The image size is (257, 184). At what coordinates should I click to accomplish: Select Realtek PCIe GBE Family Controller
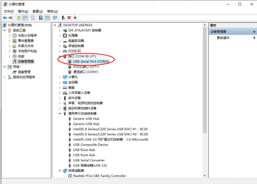[x=100, y=176]
